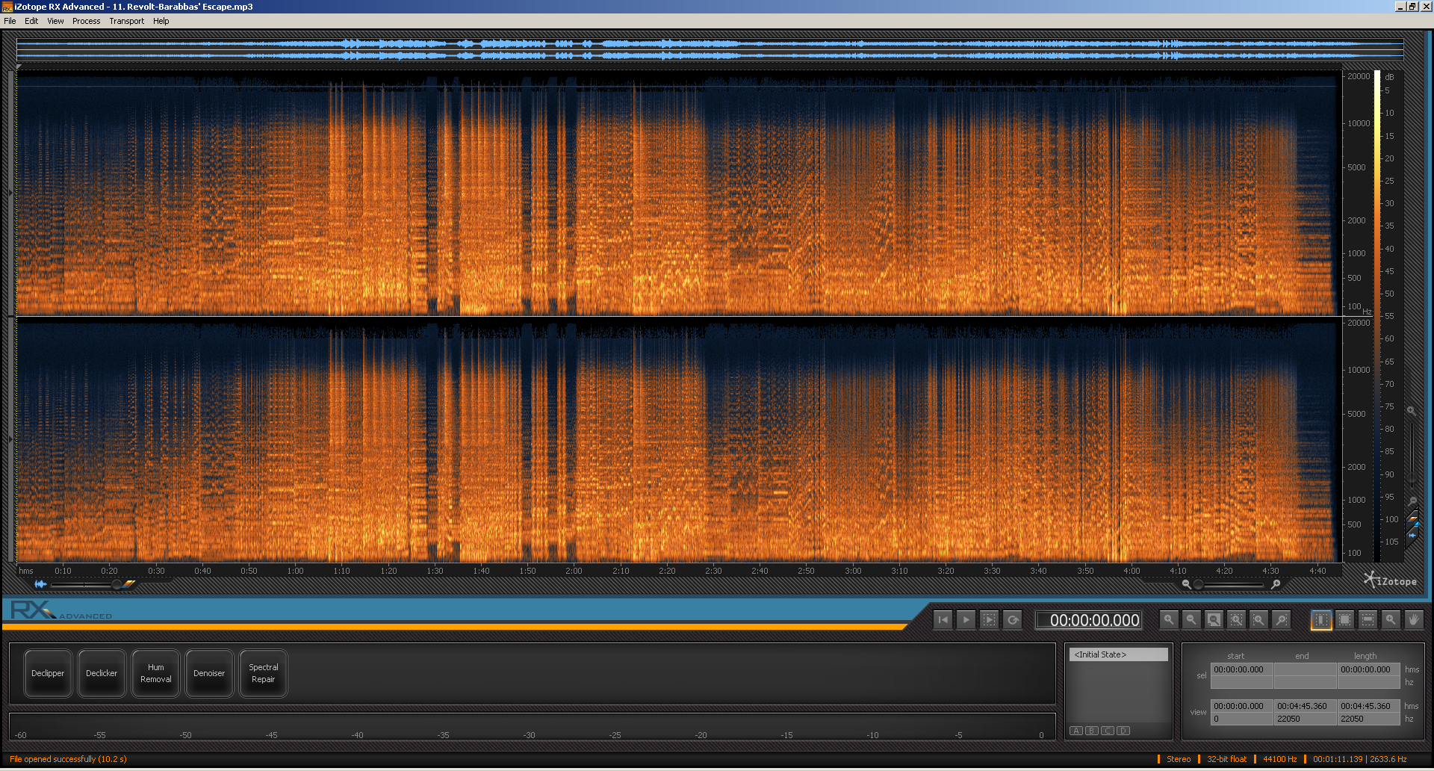Click the waveform/spectrogram blend slider knob
The height and width of the screenshot is (771, 1434).
pos(117,584)
